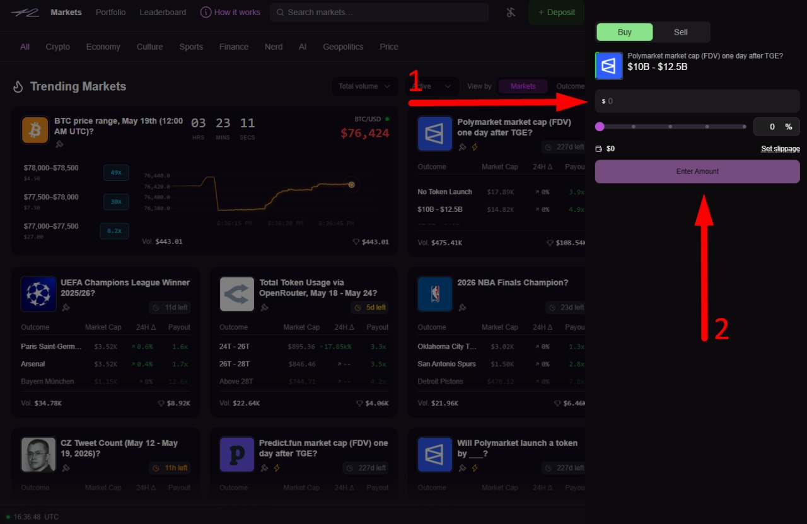Click pin icon on Predict.fun market card
Image resolution: width=807 pixels, height=524 pixels.
(x=264, y=468)
